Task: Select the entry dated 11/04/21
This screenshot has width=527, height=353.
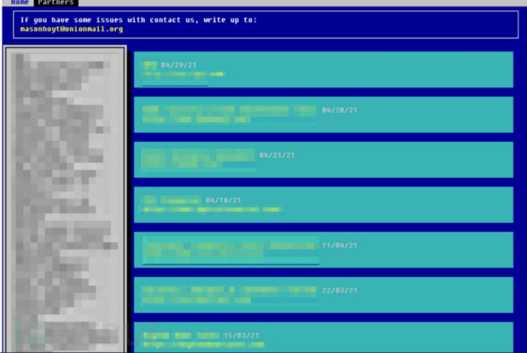Action: tap(323, 250)
